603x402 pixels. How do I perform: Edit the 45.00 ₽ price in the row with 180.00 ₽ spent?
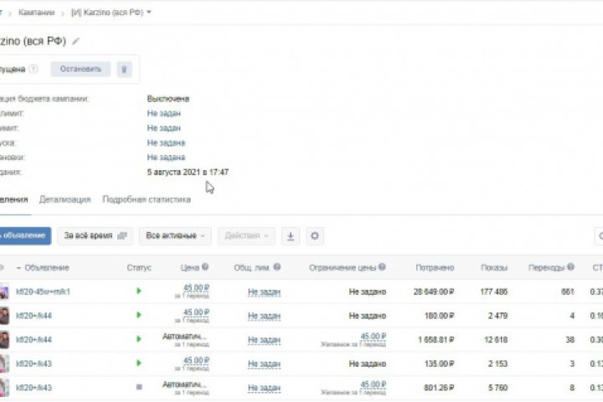coord(196,312)
